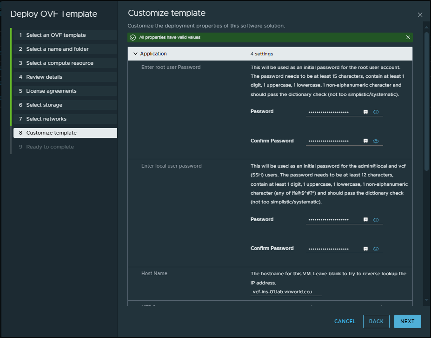Viewport: 431px width, 338px height.
Task: Unmask the local user Confirm Password field
Action: [376, 249]
